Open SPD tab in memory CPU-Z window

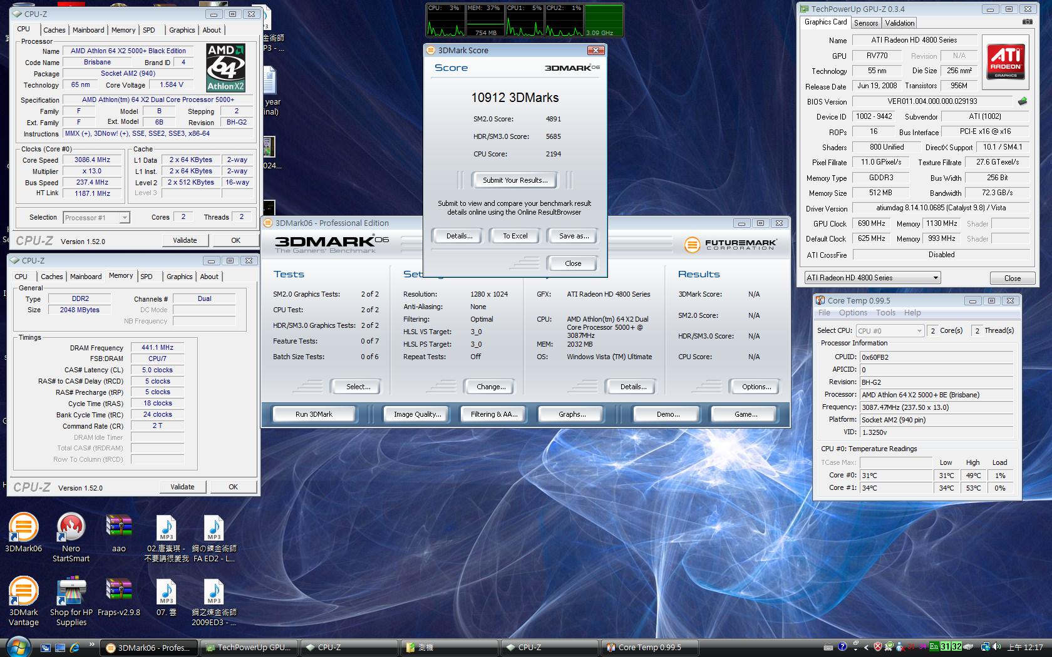click(147, 277)
